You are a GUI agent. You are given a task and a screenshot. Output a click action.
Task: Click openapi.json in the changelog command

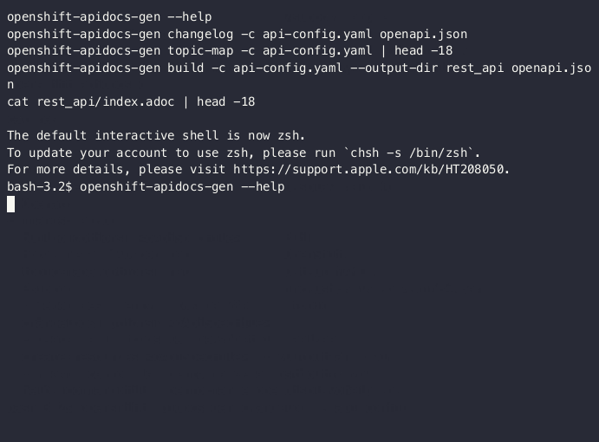pos(423,35)
